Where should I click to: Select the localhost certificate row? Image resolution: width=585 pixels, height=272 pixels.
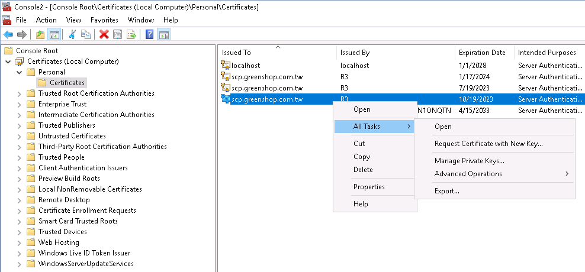(x=401, y=66)
